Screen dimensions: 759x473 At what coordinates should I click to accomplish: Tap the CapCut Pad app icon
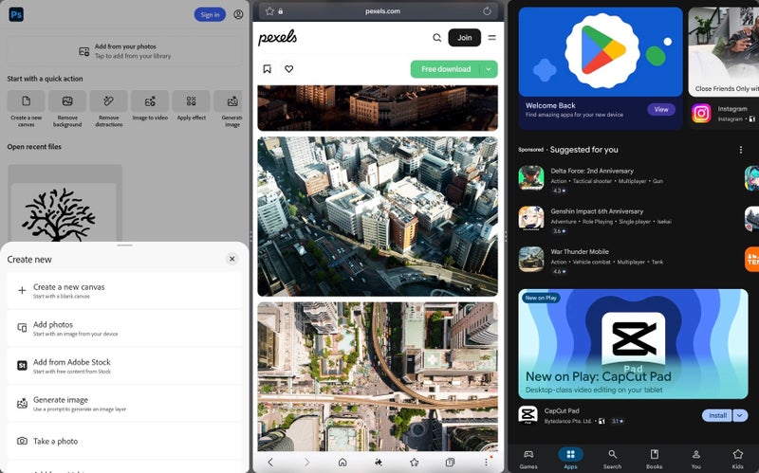point(528,415)
